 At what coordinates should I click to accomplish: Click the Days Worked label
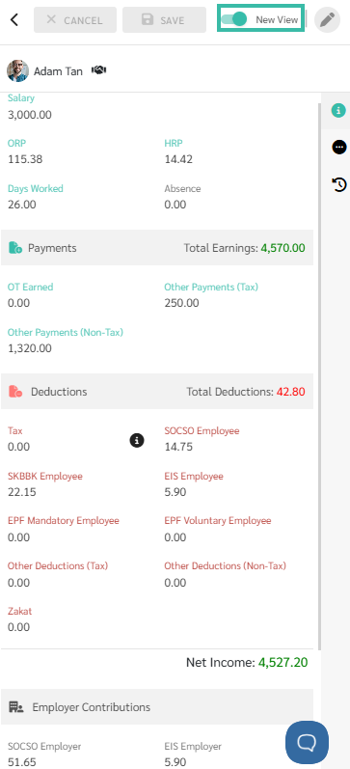coord(36,188)
